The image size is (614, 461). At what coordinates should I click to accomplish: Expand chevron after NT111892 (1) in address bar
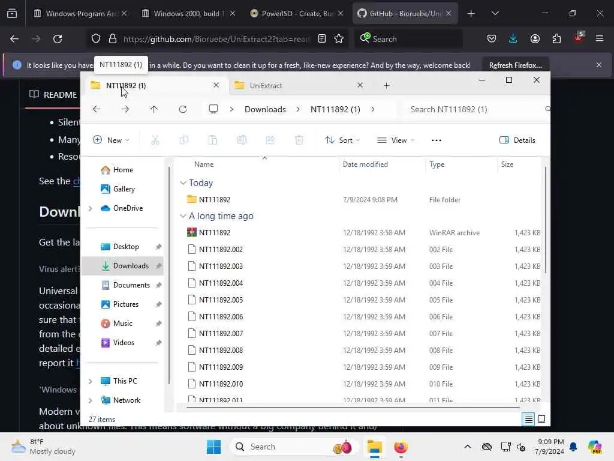pos(373,109)
